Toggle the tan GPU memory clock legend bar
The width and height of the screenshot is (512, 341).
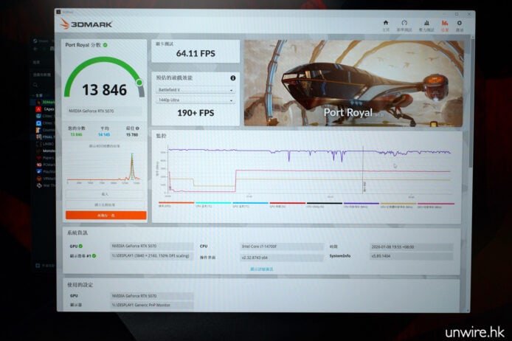[398, 203]
